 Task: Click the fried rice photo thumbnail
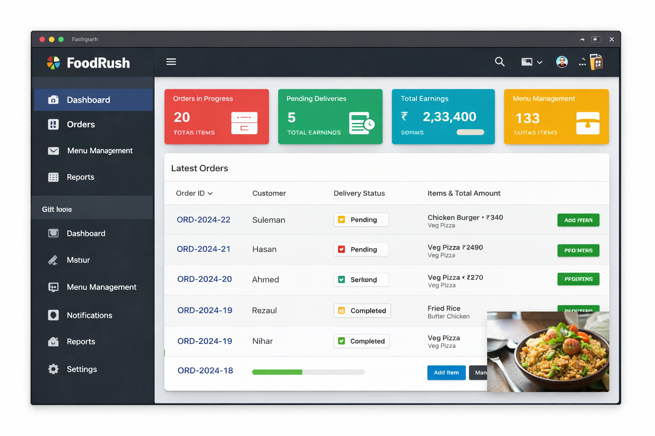548,351
